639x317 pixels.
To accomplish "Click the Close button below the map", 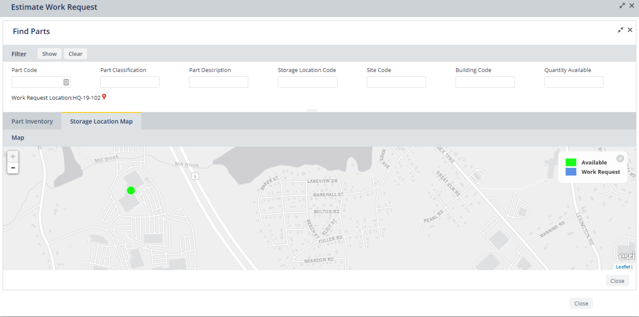I will (617, 281).
